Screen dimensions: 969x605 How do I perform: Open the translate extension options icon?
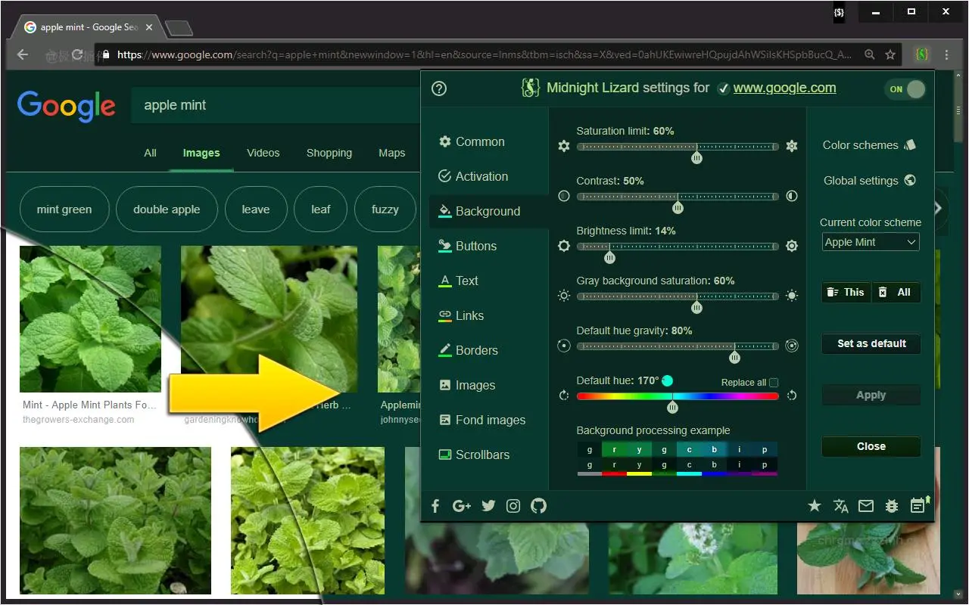coord(840,505)
